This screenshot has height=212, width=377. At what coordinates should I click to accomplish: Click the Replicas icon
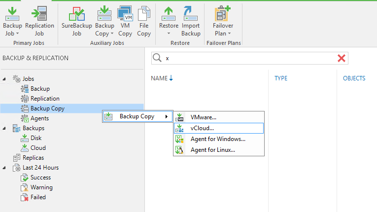17,158
